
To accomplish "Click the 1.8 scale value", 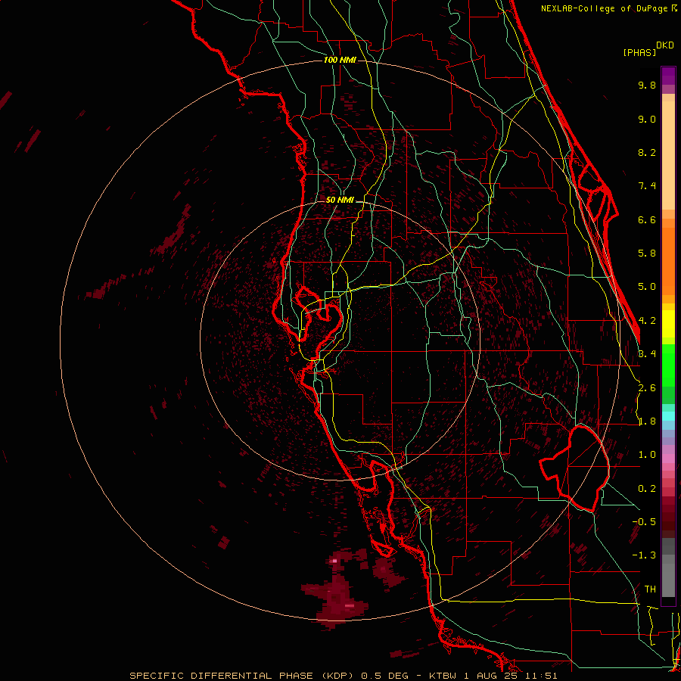I will (647, 421).
